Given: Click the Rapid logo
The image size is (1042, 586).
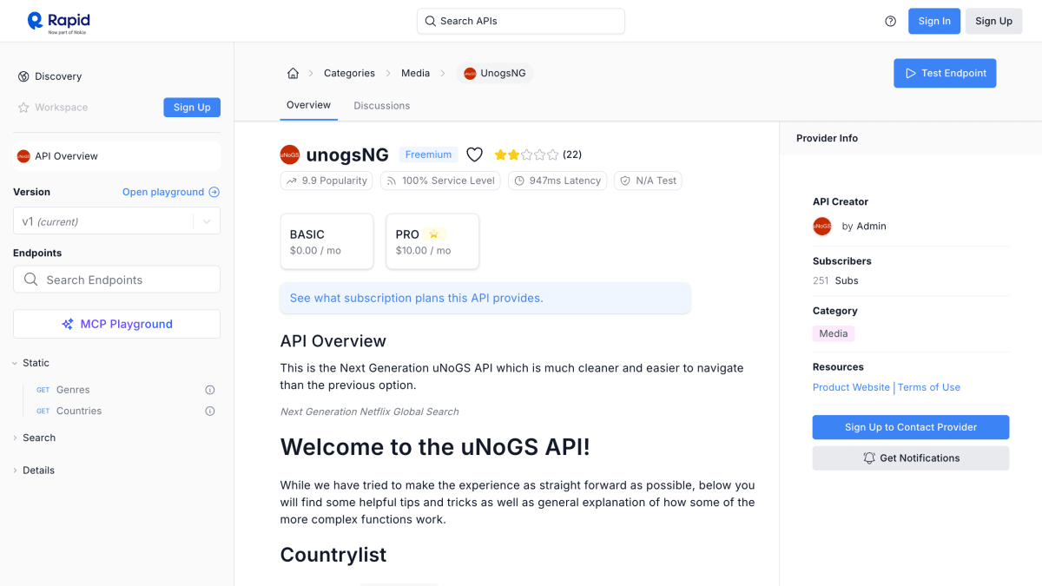Looking at the screenshot, I should [x=58, y=21].
